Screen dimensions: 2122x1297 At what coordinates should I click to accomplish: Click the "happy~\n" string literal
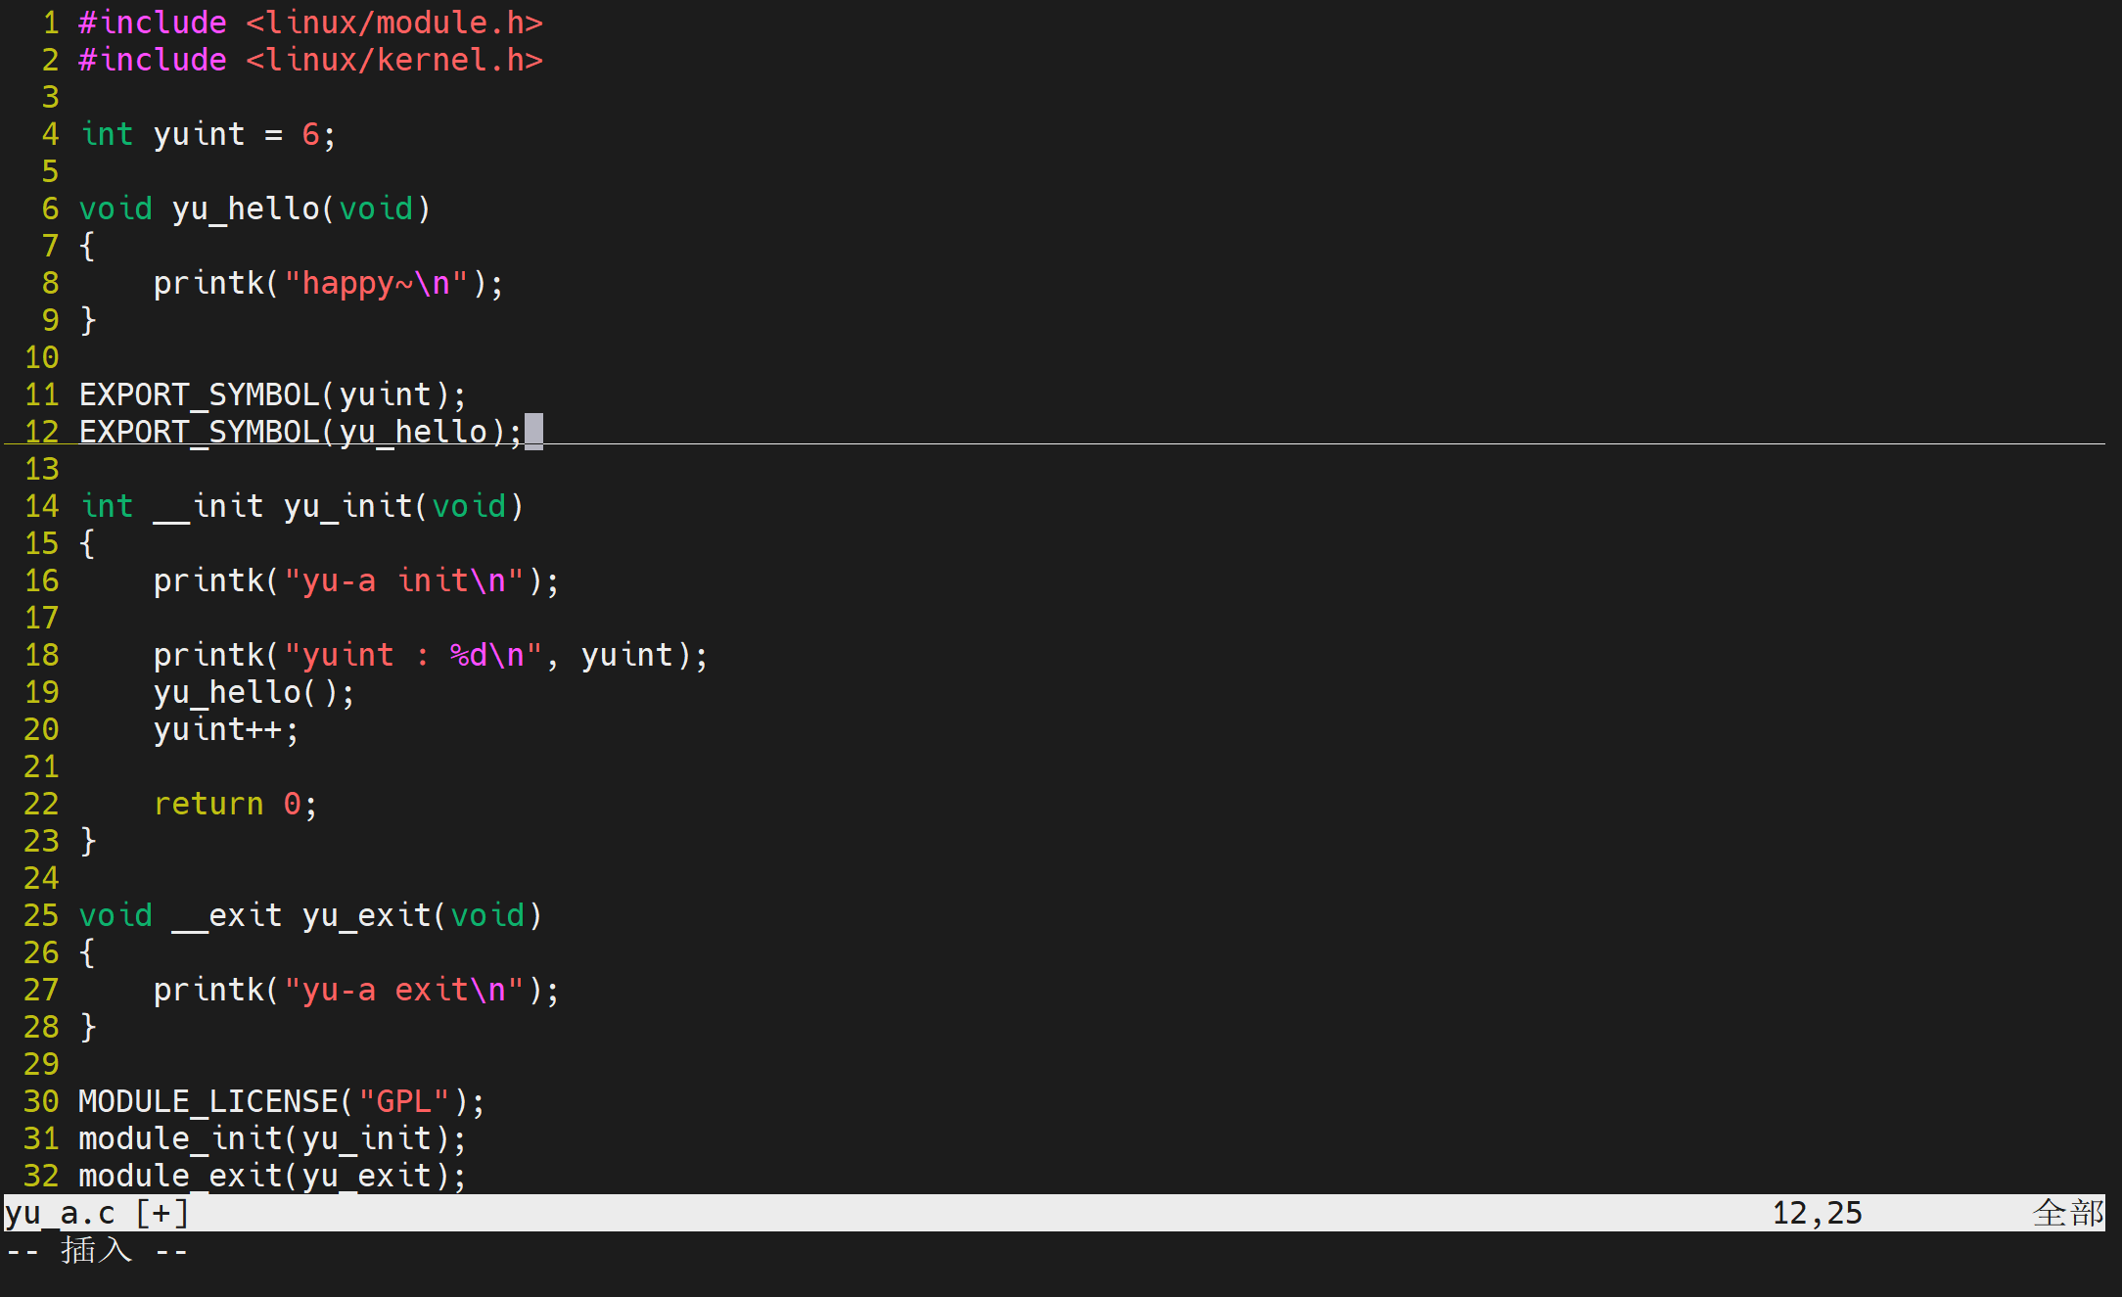pos(376,283)
